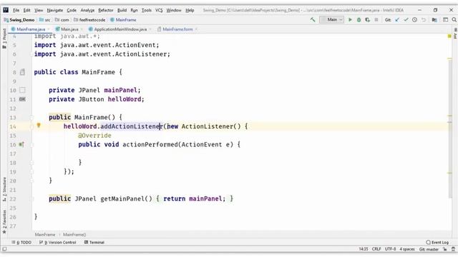
Task: Open the Build menu
Action: point(122,10)
